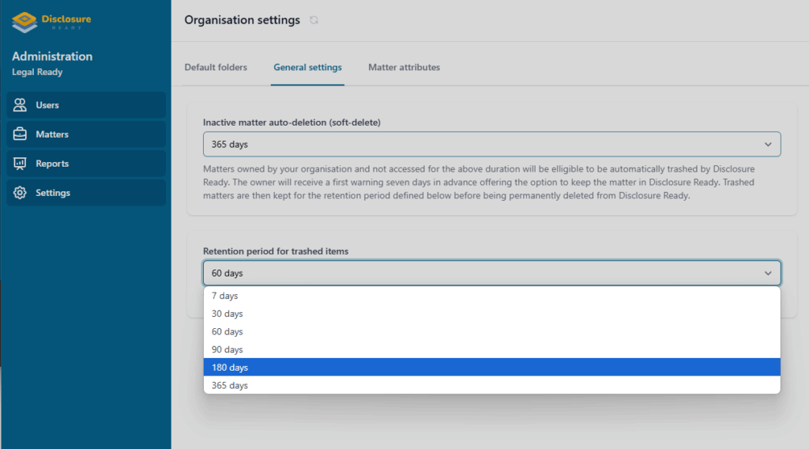Click the refresh icon beside Organisation settings

314,21
